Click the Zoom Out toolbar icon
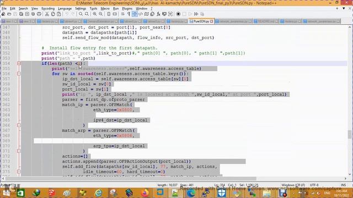353x198 pixels. [x=100, y=14]
